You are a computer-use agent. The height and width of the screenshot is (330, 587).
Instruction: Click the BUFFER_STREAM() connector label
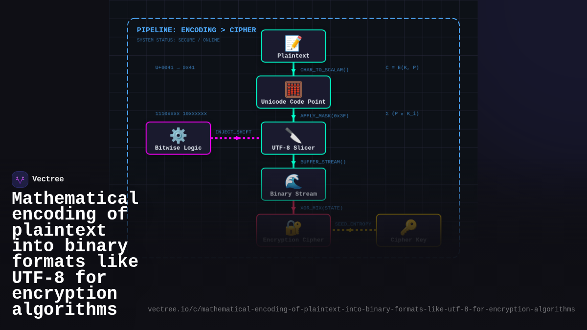(323, 162)
